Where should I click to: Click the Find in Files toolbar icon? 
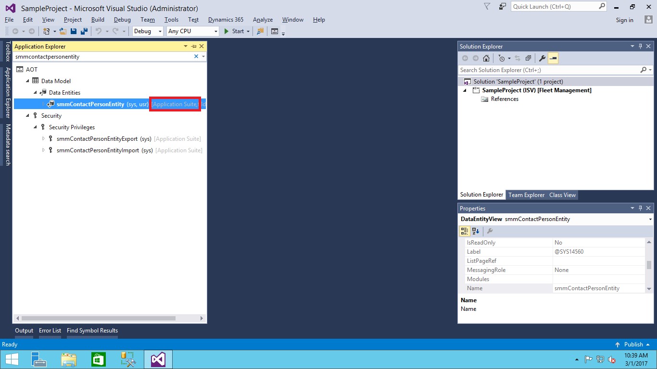click(x=260, y=31)
